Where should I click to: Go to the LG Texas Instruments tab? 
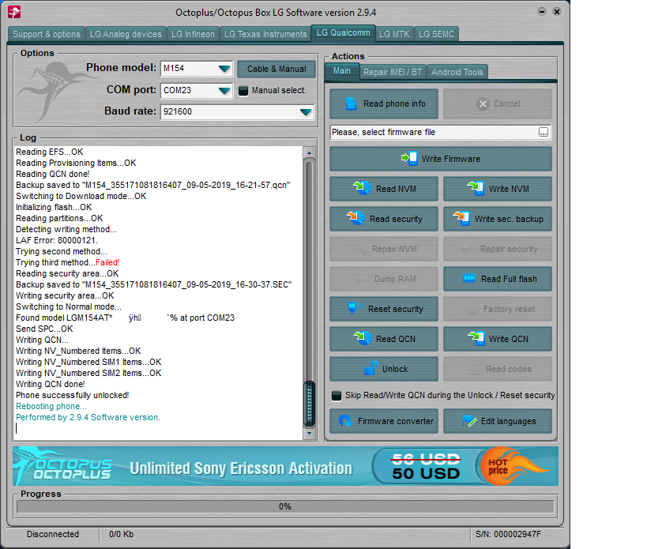pos(265,34)
